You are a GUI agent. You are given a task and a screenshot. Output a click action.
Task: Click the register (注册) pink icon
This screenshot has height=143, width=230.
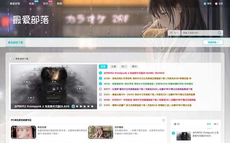point(216,4)
